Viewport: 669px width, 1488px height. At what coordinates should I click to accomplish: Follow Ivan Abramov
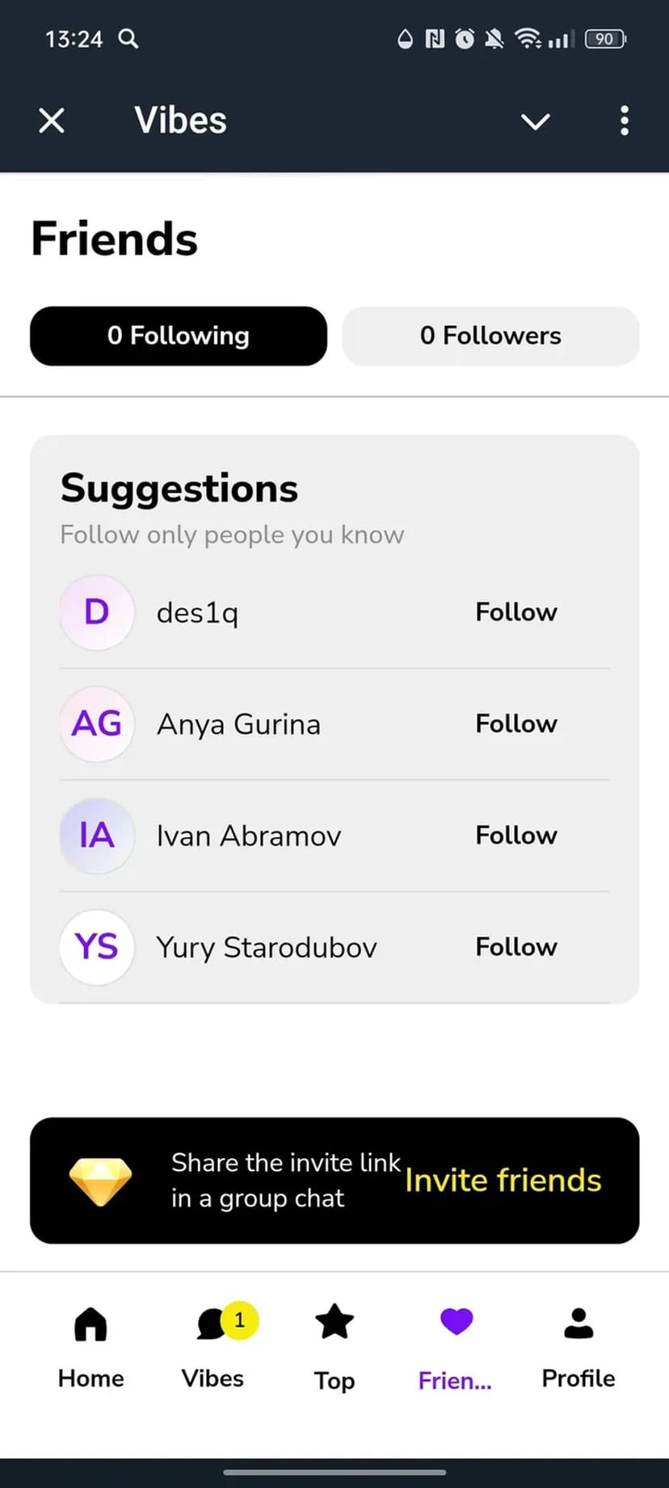[x=515, y=835]
